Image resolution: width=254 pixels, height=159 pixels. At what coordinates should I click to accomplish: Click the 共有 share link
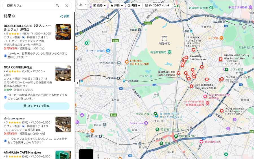click(65, 16)
